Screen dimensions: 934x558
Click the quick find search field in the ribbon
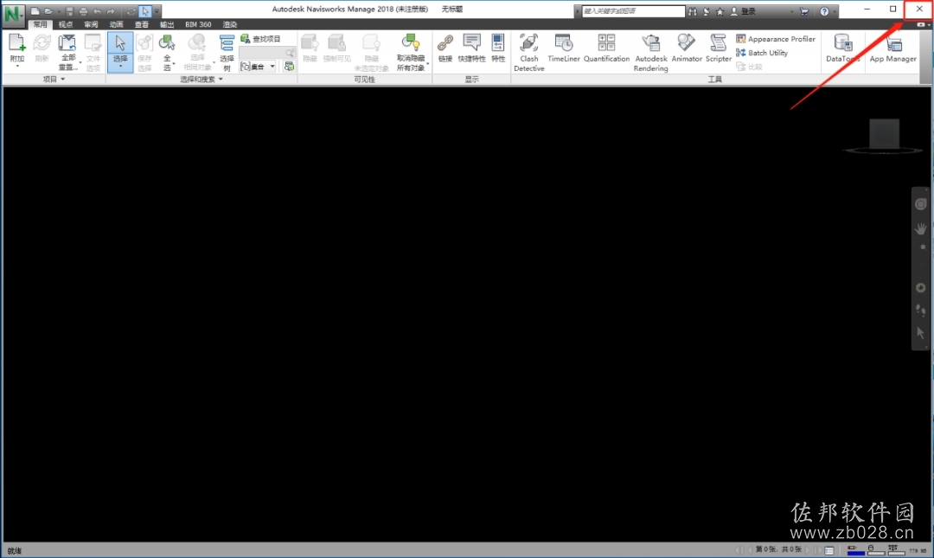click(x=267, y=53)
